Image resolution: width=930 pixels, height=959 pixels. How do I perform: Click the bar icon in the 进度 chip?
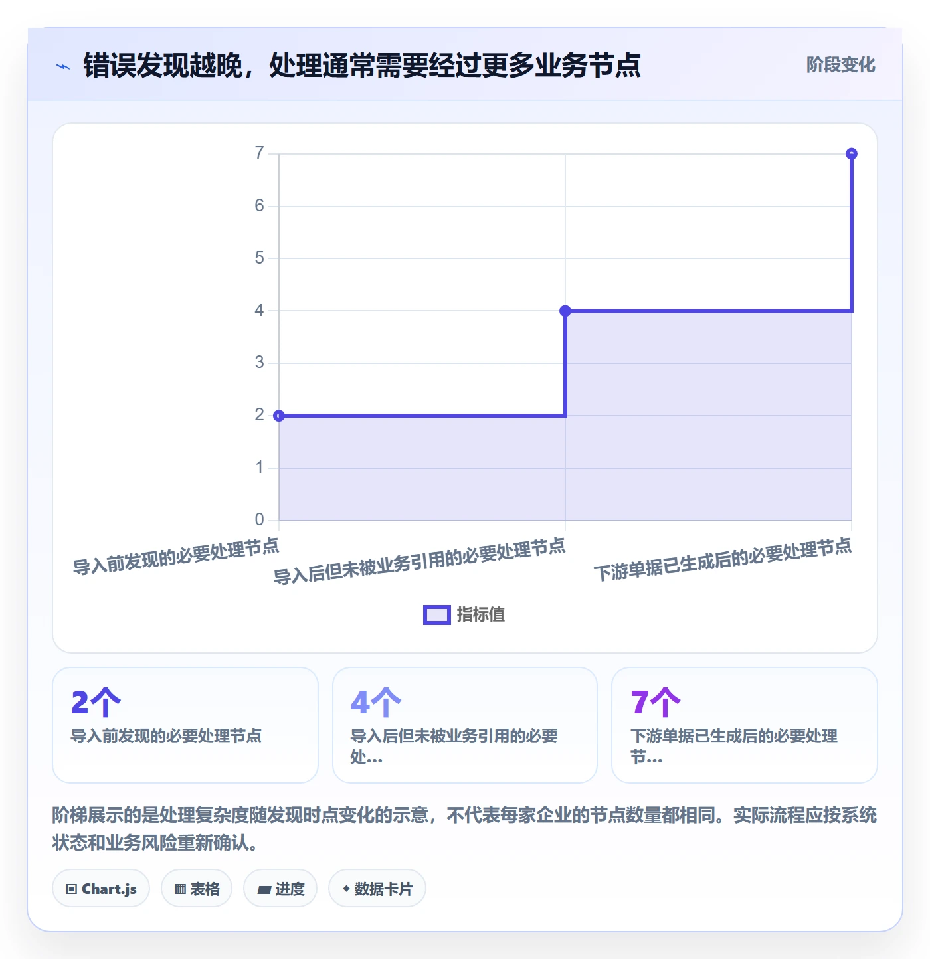pos(264,890)
